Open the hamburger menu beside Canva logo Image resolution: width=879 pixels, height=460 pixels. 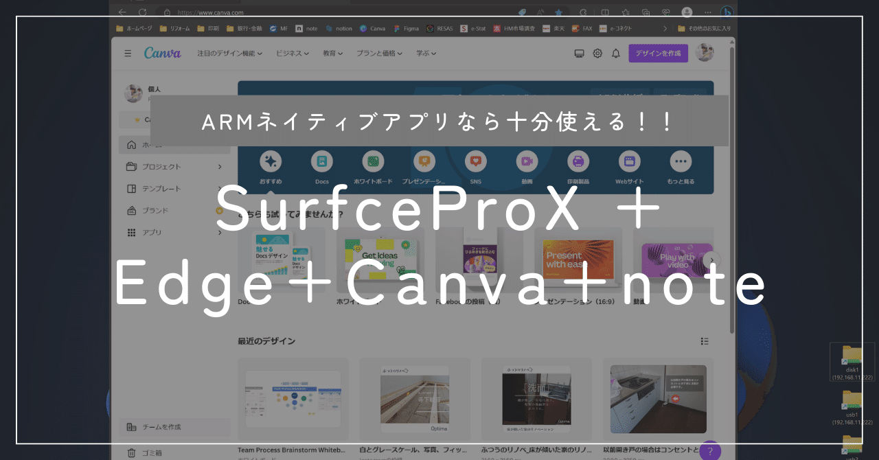(x=128, y=53)
